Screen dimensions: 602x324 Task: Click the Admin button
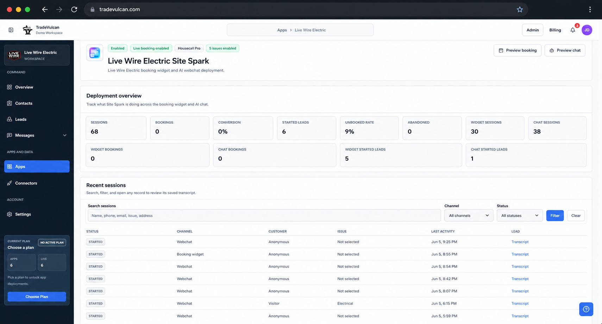tap(533, 30)
